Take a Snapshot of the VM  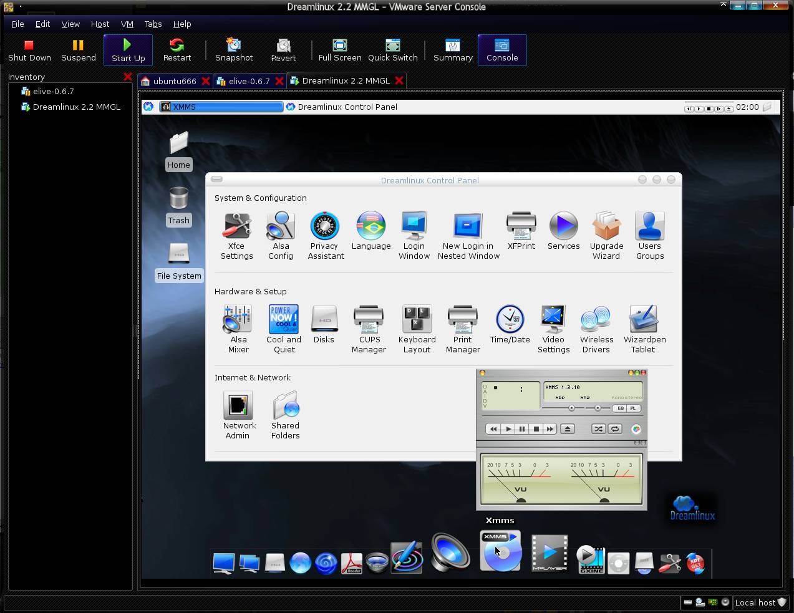(234, 51)
